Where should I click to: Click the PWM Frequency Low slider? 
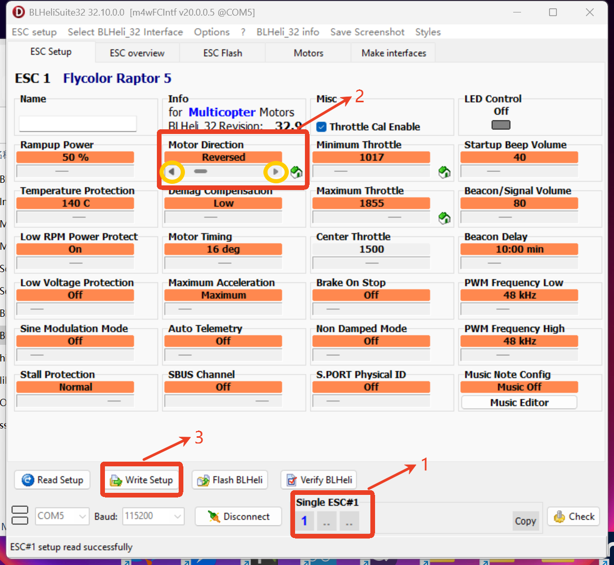519,308
